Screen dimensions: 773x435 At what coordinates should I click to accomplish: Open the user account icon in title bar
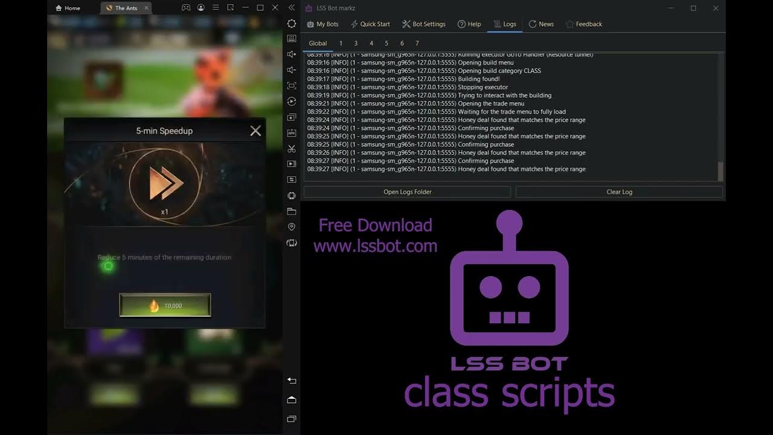click(x=200, y=8)
